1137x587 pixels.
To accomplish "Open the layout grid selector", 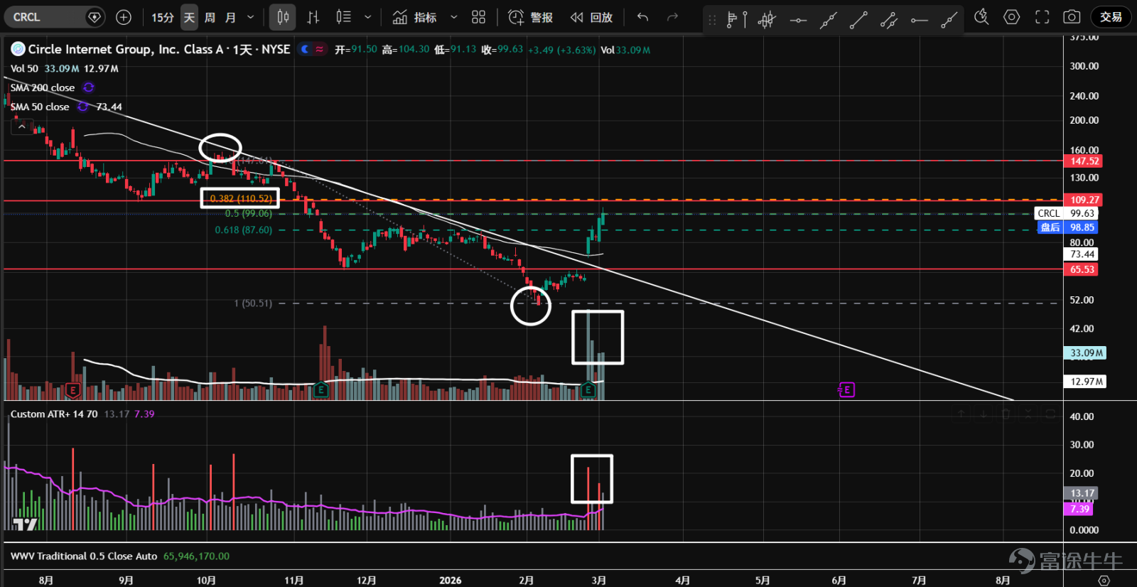I will [479, 17].
